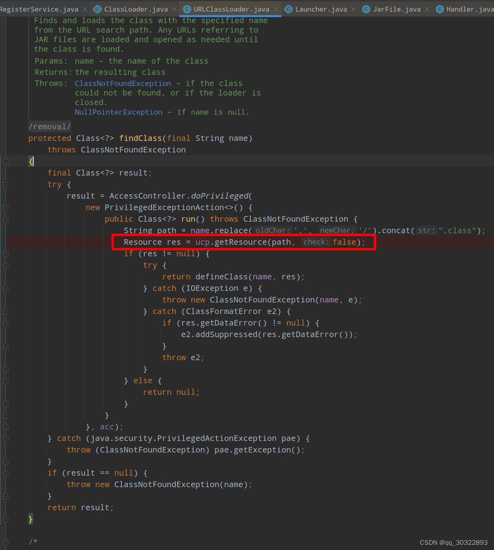Click the NullPointerException link in the Javadoc
The width and height of the screenshot is (494, 550).
point(118,112)
